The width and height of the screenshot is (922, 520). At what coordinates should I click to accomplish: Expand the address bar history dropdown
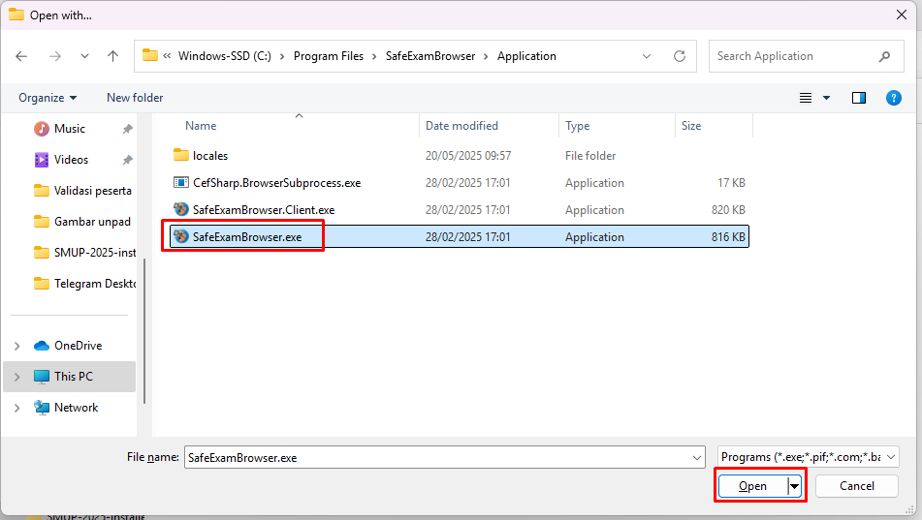(647, 56)
